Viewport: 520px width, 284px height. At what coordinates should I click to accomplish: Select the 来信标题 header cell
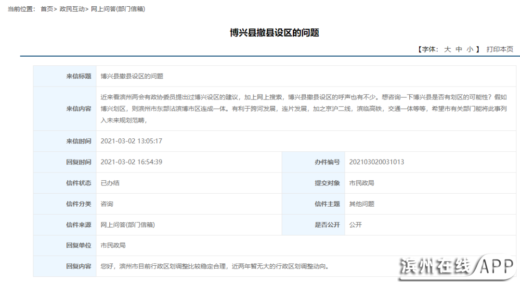click(x=78, y=76)
